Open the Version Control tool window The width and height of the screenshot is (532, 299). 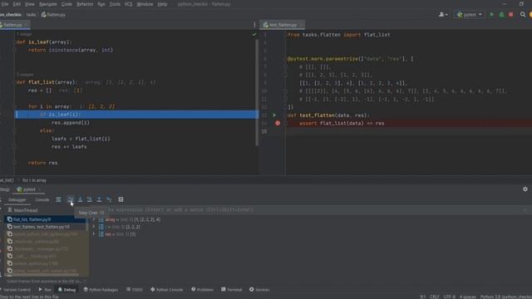pyautogui.click(x=16, y=290)
